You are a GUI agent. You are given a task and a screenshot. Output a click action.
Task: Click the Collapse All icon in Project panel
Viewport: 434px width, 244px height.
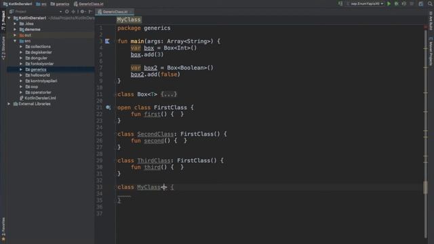point(73,12)
